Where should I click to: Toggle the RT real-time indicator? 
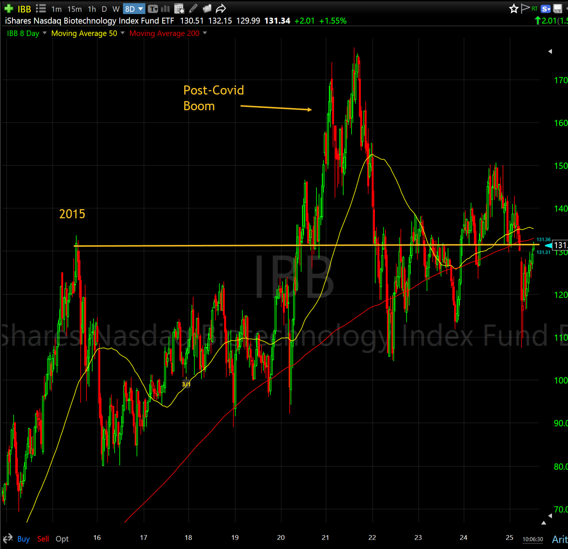point(534,9)
